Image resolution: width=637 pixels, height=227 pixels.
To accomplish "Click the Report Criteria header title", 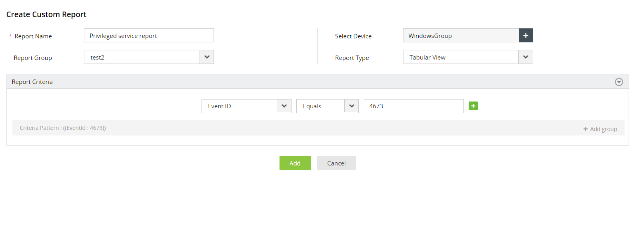I will click(32, 82).
